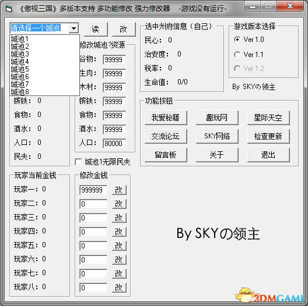Screen dimensions: 308x306
Task: Click the 民夫: resource label
Action: [x=22, y=156]
